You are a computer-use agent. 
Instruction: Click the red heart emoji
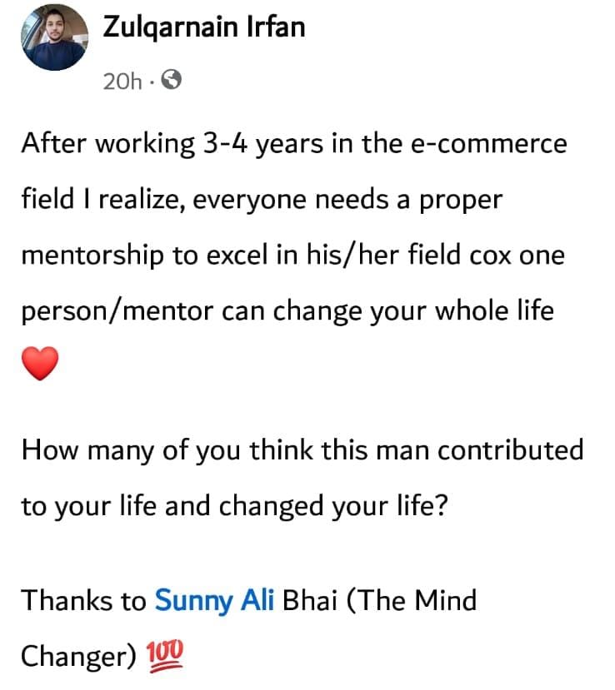[40, 364]
